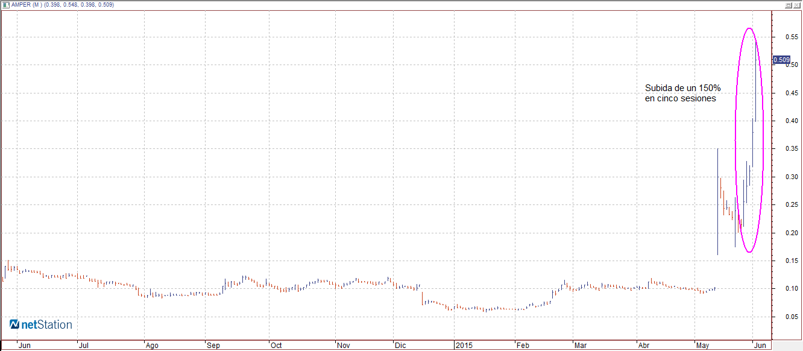Click the Dic label on time axis

tap(400, 346)
